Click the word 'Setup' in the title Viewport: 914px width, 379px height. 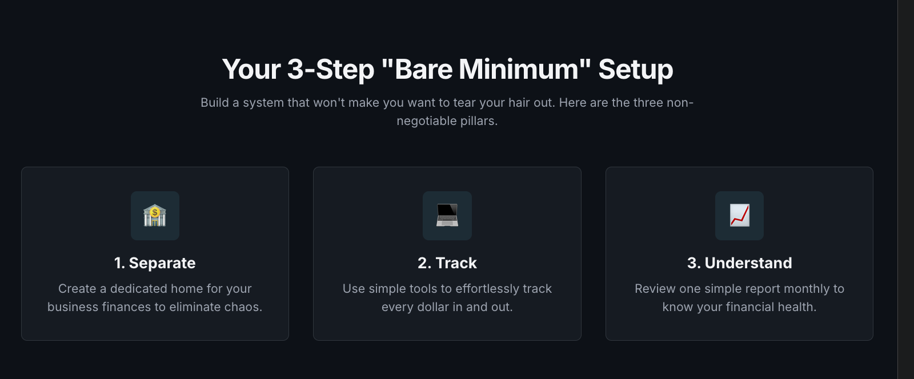pos(636,69)
